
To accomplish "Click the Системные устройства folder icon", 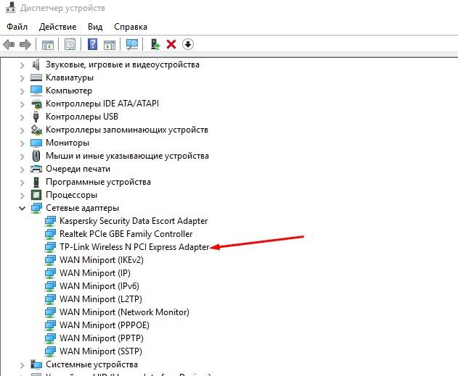I will click(36, 364).
